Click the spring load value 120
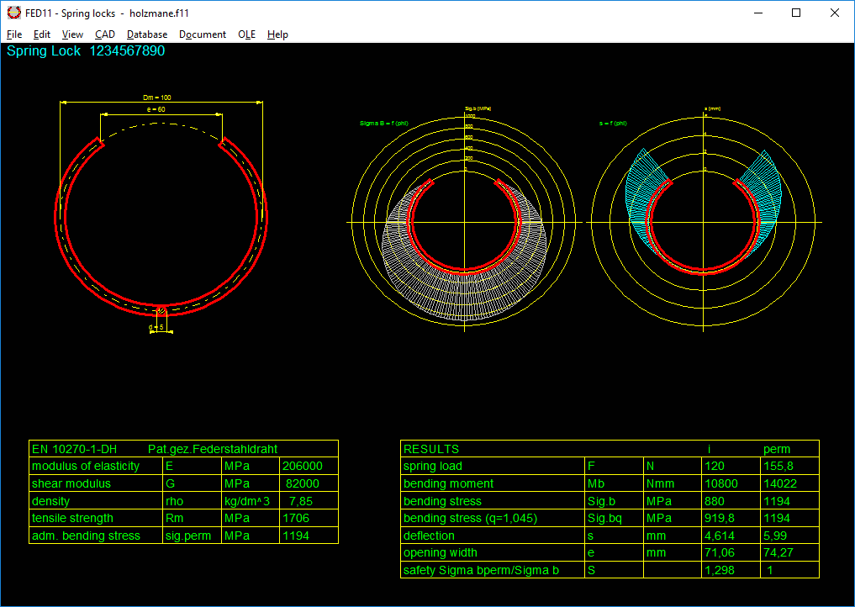The width and height of the screenshot is (855, 607). click(x=715, y=467)
